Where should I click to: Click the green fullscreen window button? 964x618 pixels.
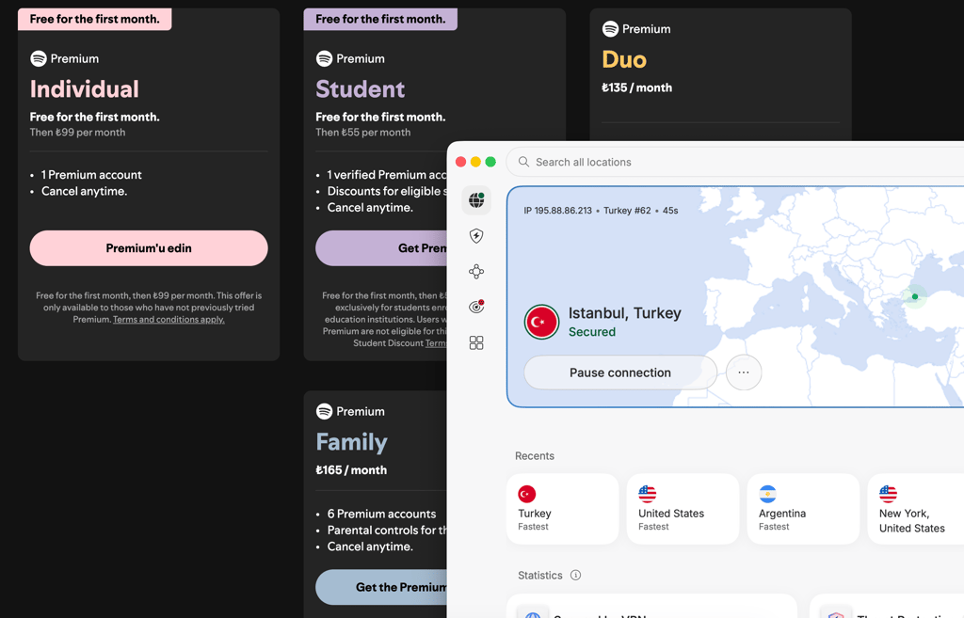point(490,162)
